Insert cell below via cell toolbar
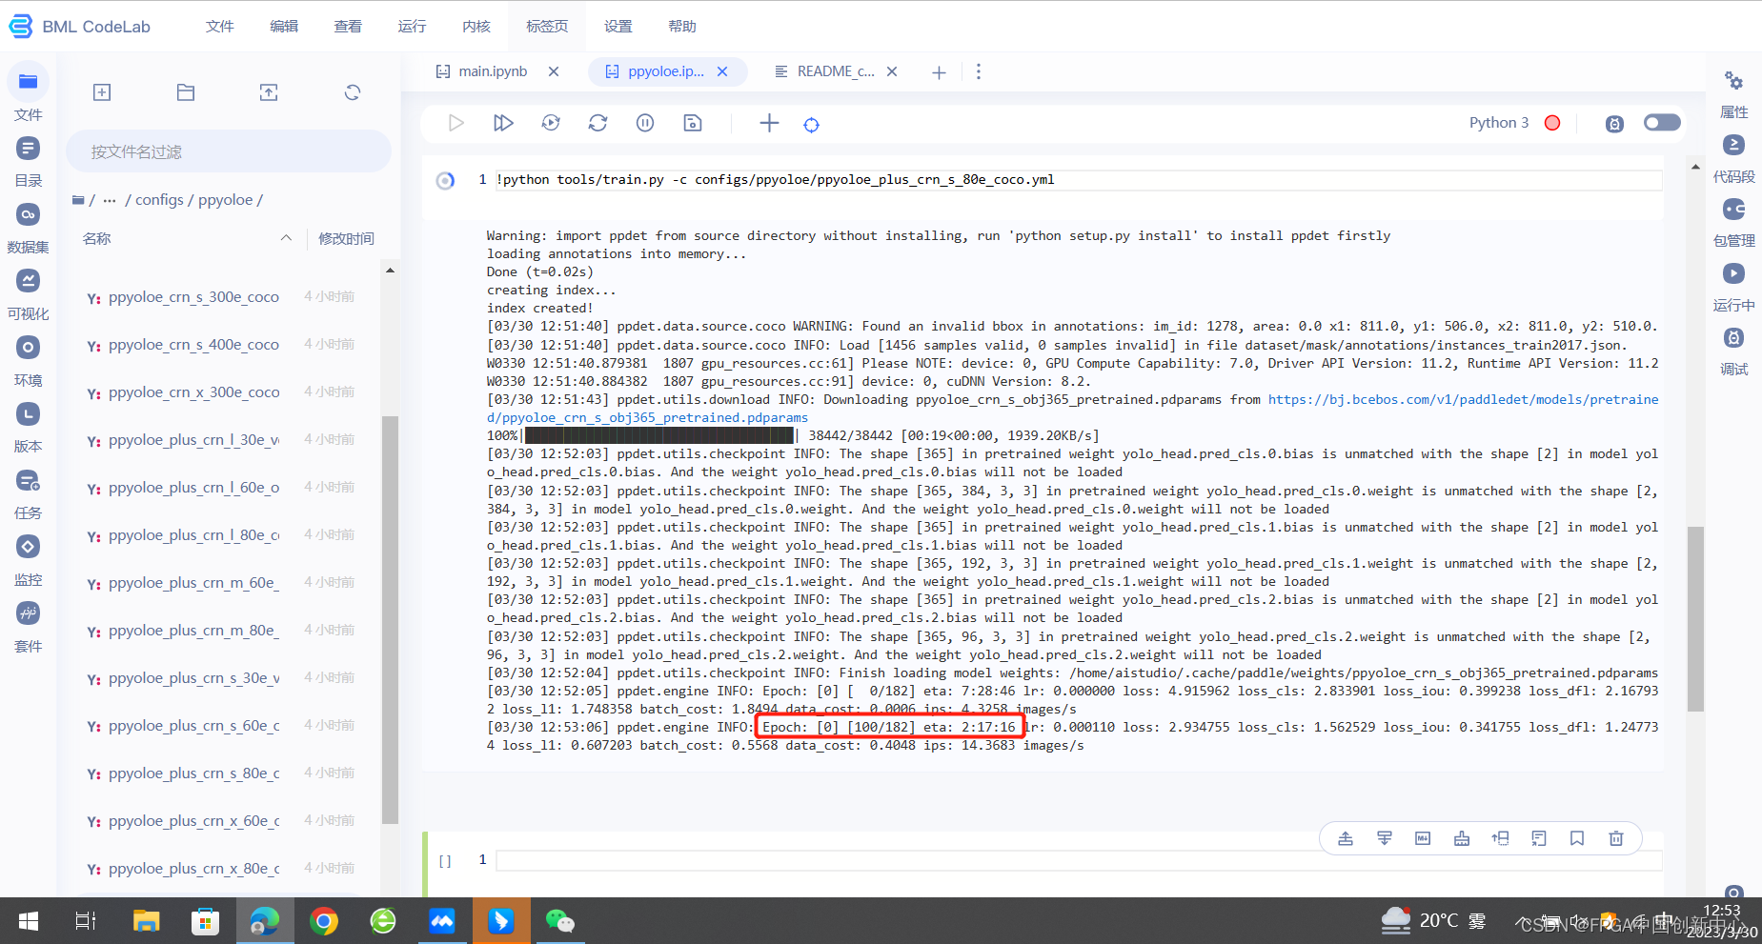This screenshot has width=1762, height=944. (x=1385, y=838)
